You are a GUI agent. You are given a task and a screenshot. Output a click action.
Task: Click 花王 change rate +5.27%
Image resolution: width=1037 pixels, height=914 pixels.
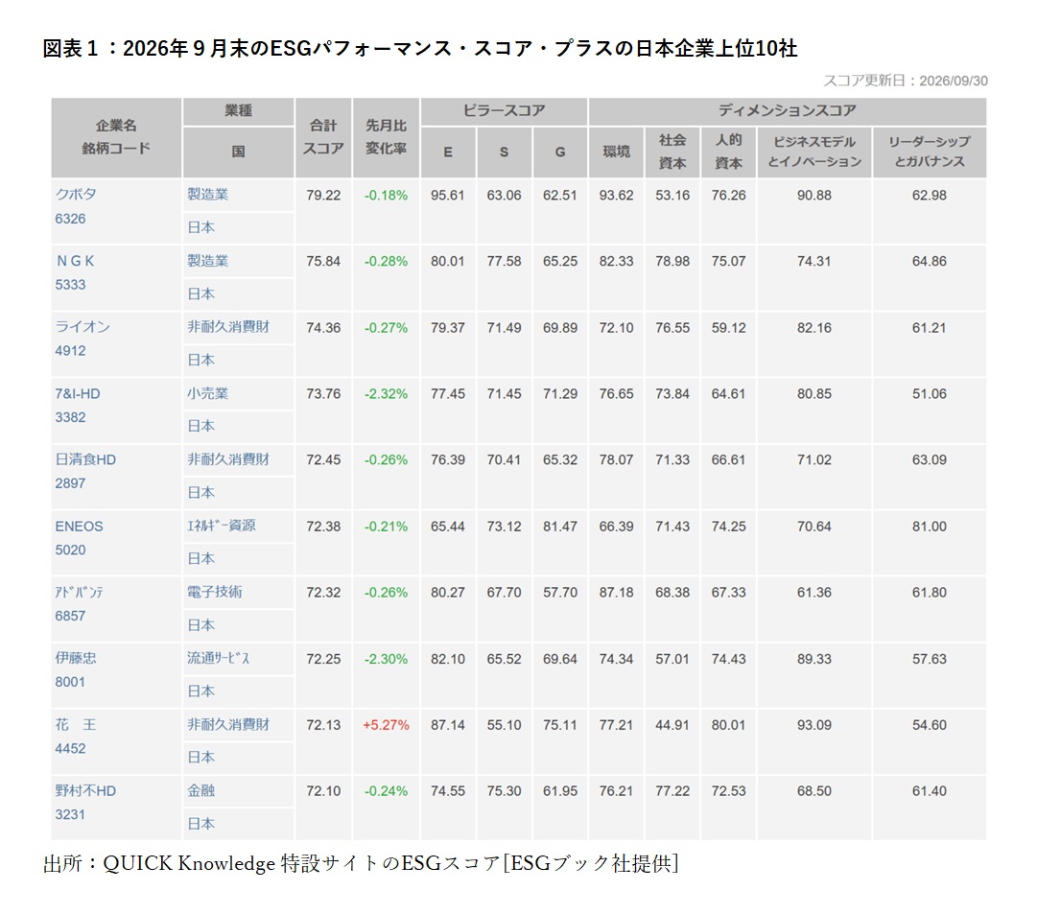[x=387, y=725]
